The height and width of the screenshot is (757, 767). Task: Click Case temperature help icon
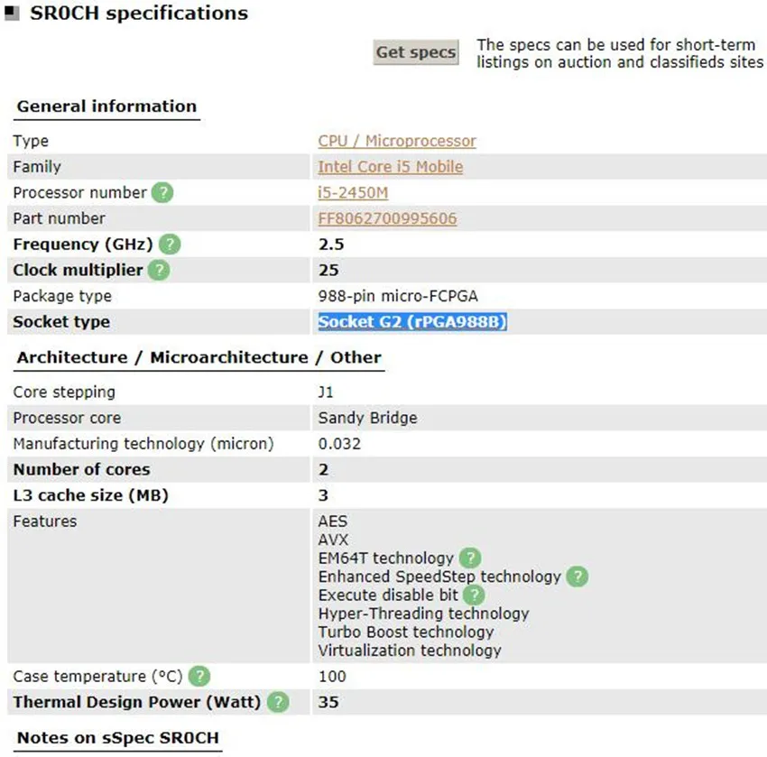pos(199,677)
